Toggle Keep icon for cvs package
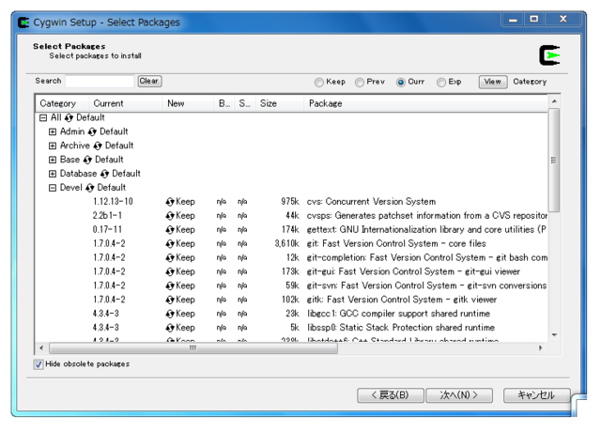601x431 pixels. point(170,202)
